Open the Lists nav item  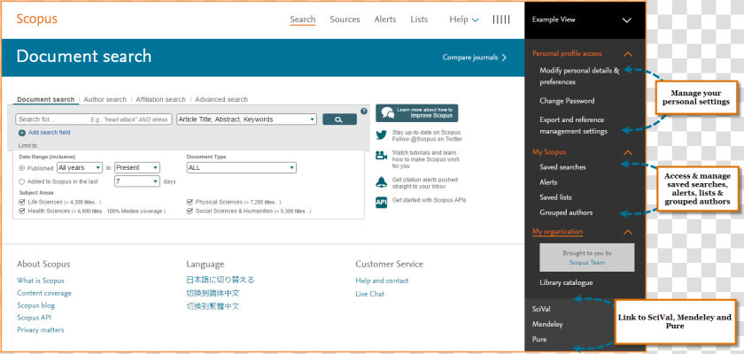coord(419,19)
